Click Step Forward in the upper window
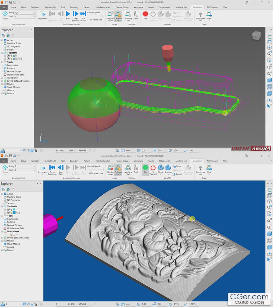This screenshot has height=307, width=273. pos(75,16)
